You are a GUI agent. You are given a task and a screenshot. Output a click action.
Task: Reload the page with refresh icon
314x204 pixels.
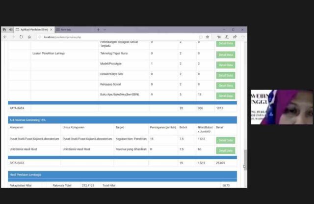pyautogui.click(x=21, y=37)
